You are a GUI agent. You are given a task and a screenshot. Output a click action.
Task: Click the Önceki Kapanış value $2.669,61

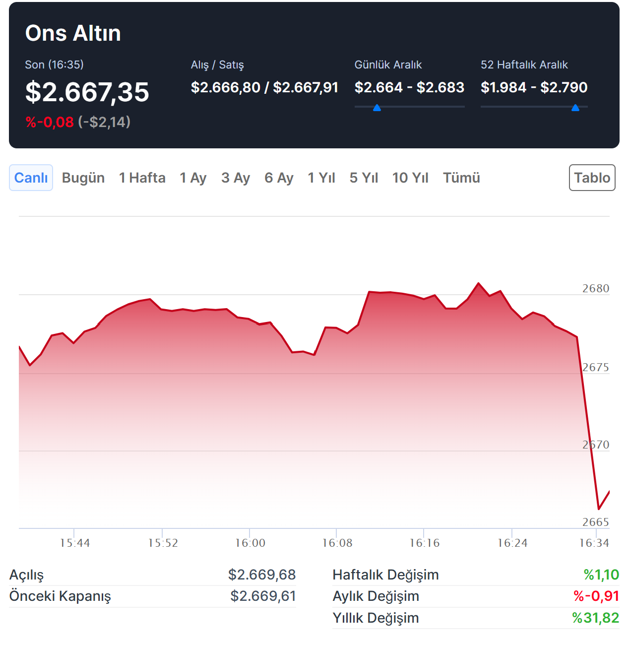click(x=263, y=596)
